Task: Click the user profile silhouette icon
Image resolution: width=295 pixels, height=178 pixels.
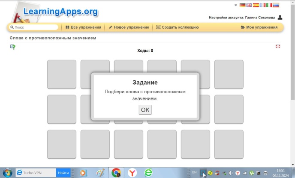Action: 280,18
